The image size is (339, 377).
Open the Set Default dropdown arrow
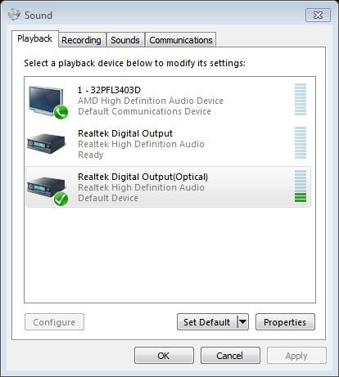click(243, 322)
